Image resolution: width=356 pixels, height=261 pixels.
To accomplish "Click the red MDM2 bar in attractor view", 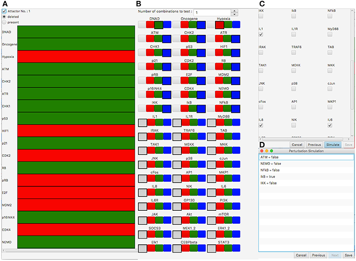I will (76, 205).
